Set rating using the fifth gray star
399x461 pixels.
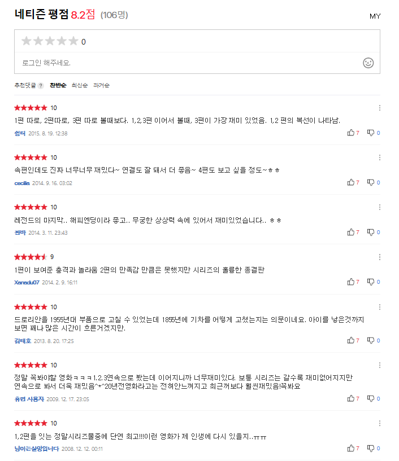pos(73,41)
